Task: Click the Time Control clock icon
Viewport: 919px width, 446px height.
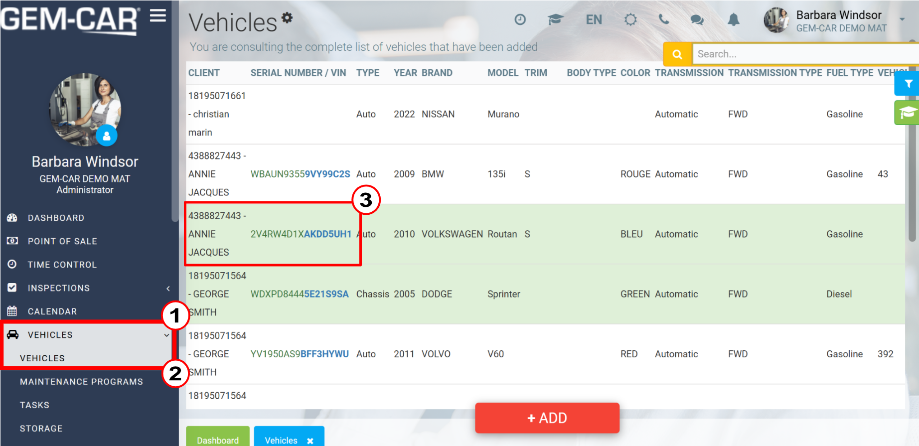Action: tap(12, 265)
